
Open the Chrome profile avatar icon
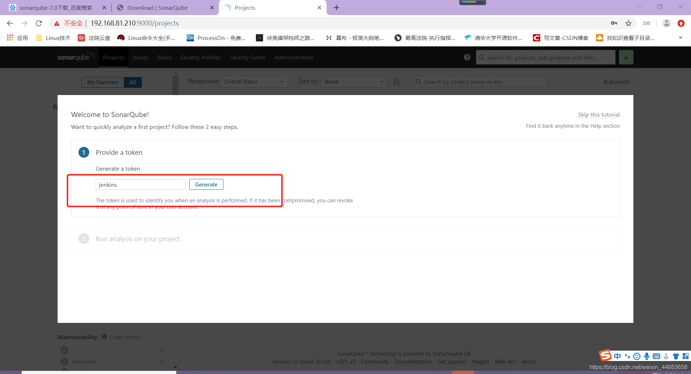tap(667, 23)
